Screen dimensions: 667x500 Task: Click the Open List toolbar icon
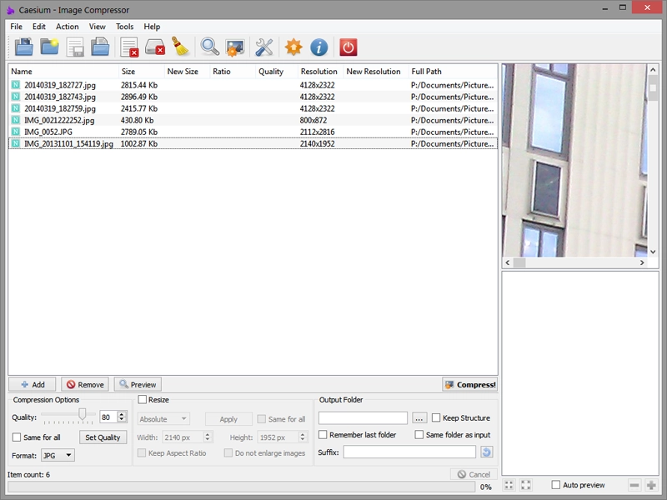tap(100, 47)
